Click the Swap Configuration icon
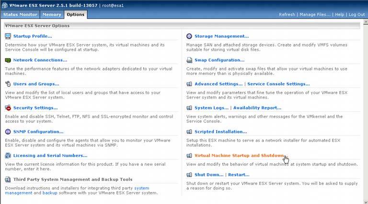The width and height of the screenshot is (368, 204). tap(189, 60)
